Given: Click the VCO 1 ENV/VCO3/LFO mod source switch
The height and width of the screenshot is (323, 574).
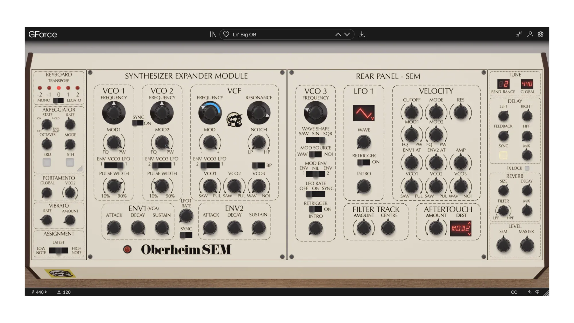Looking at the screenshot, I should 114,165.
